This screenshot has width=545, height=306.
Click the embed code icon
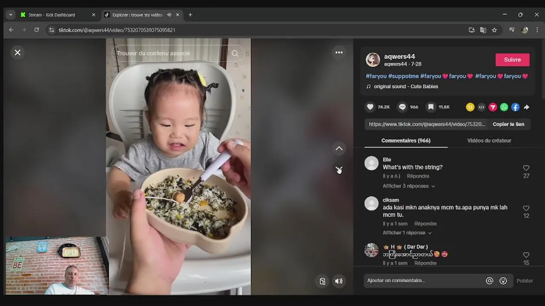(482, 107)
